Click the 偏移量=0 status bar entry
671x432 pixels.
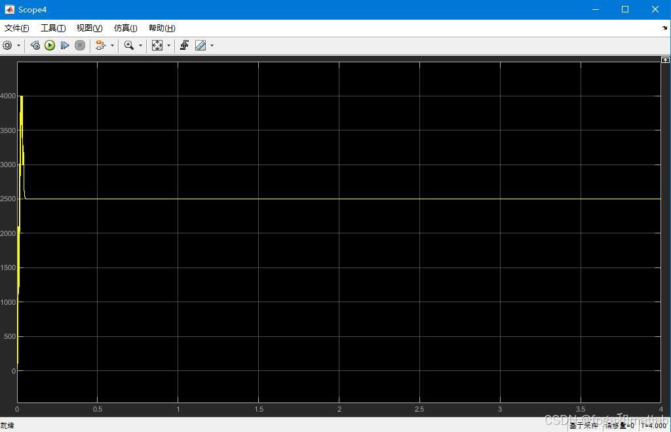(620, 425)
